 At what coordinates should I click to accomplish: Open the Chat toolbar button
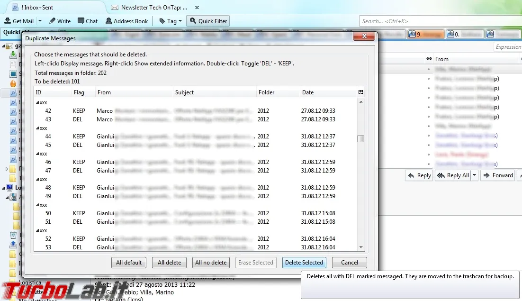point(88,21)
